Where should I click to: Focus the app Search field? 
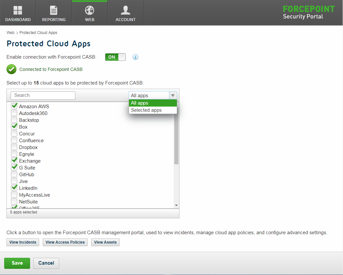[x=43, y=95]
